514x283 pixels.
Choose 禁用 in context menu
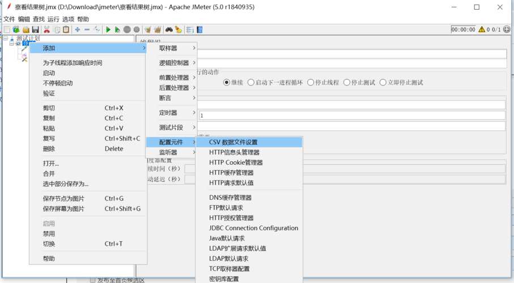click(88, 234)
